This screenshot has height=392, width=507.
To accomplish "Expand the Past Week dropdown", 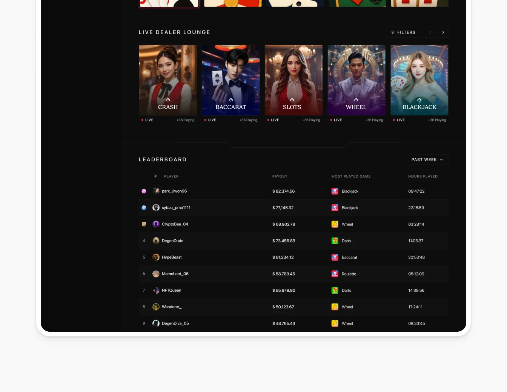I will pos(427,159).
